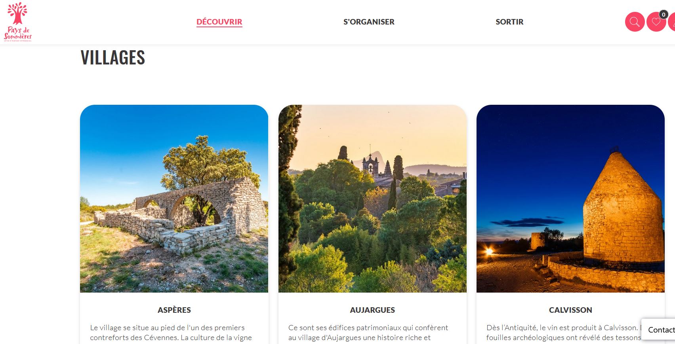This screenshot has height=344, width=675.
Task: Click the Contact button
Action: click(x=658, y=330)
